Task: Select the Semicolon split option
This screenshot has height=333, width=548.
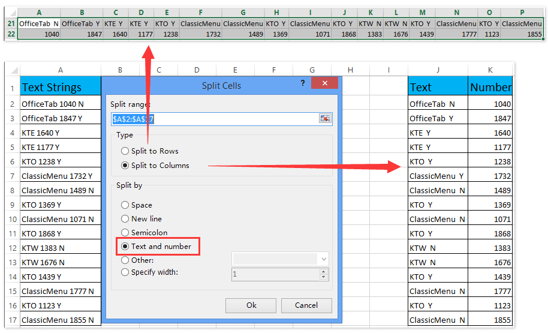Action: (x=125, y=233)
